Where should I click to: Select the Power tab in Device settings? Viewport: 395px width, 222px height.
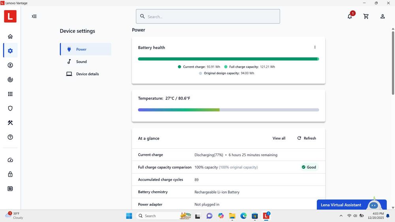click(x=86, y=49)
